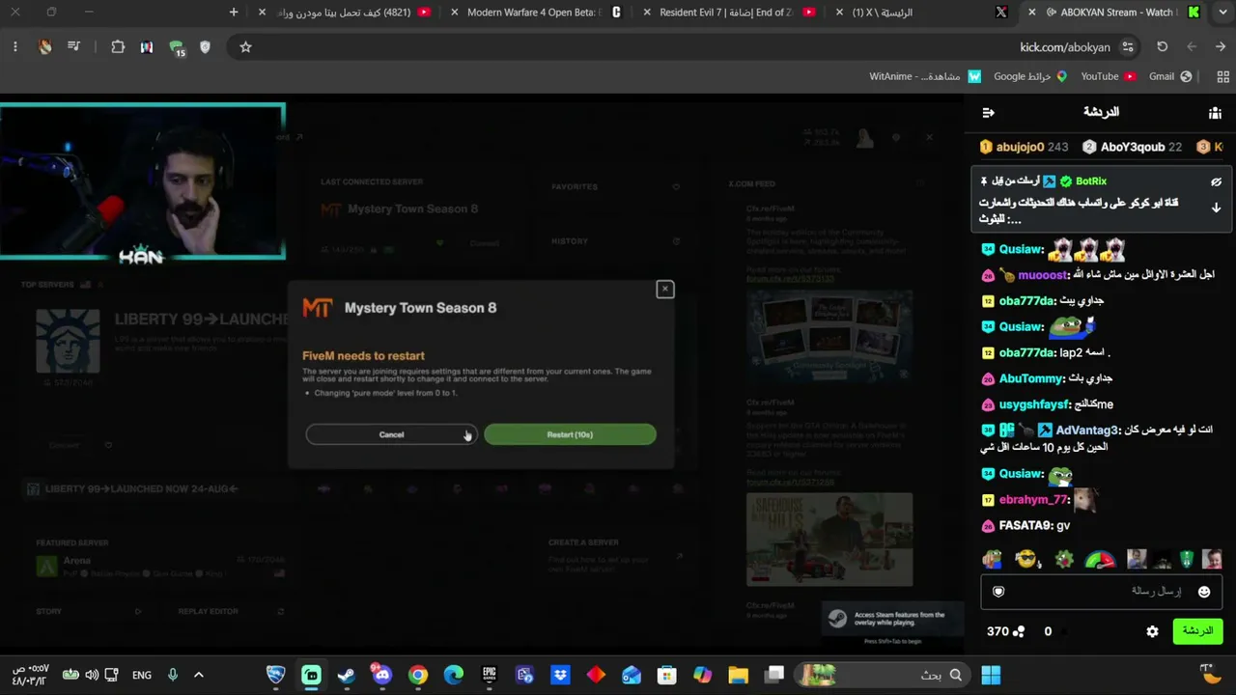Click the microphone tray icon
The image size is (1236, 695).
(173, 675)
